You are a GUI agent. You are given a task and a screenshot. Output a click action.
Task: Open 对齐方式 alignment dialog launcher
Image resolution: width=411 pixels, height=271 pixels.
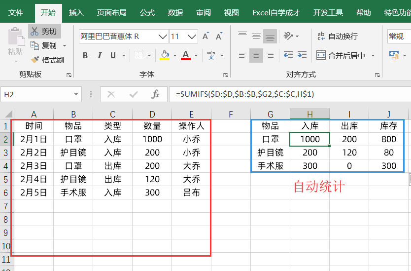click(x=377, y=75)
